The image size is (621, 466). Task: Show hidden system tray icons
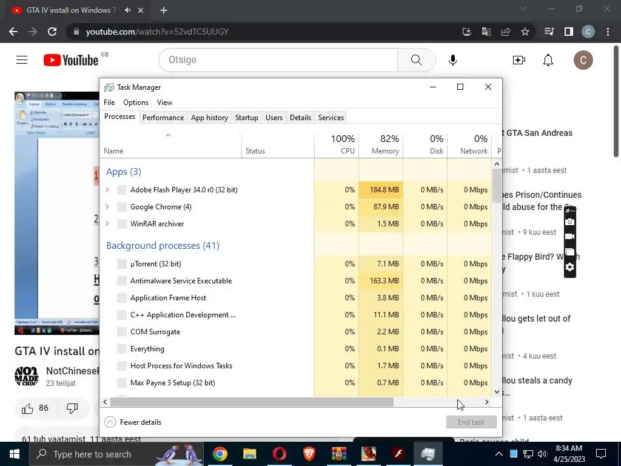(499, 454)
